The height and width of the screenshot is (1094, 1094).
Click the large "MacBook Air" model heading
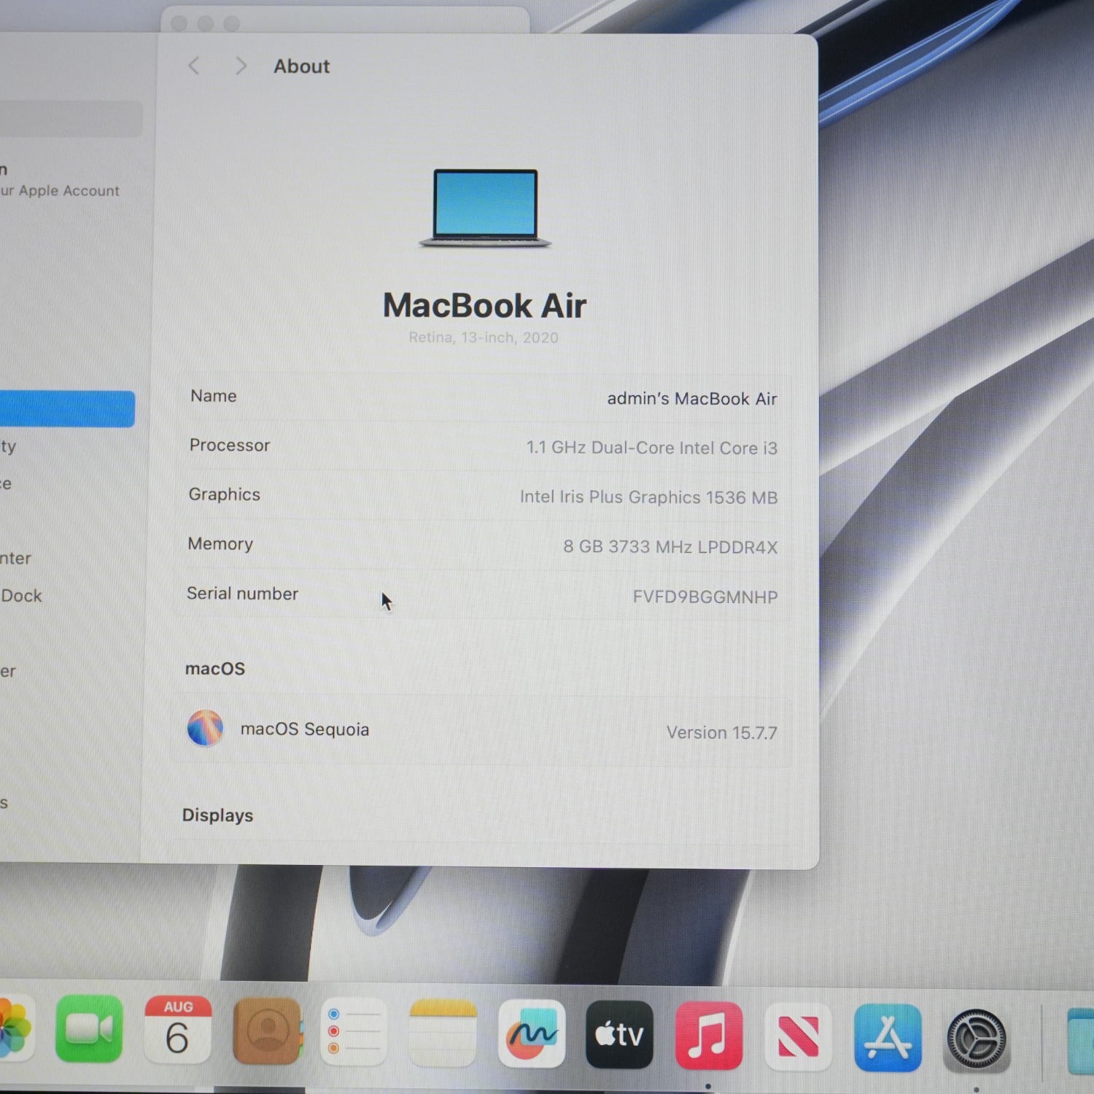click(484, 305)
